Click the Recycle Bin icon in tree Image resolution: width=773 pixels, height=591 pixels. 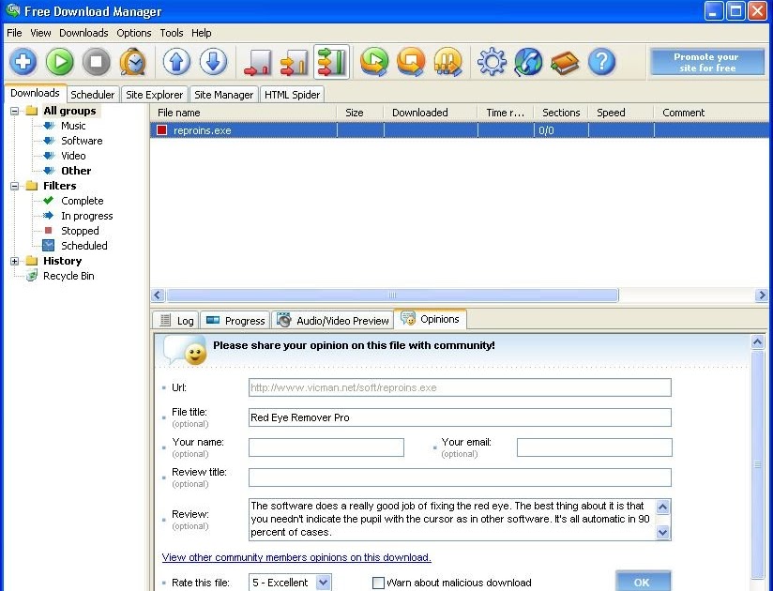(x=32, y=276)
